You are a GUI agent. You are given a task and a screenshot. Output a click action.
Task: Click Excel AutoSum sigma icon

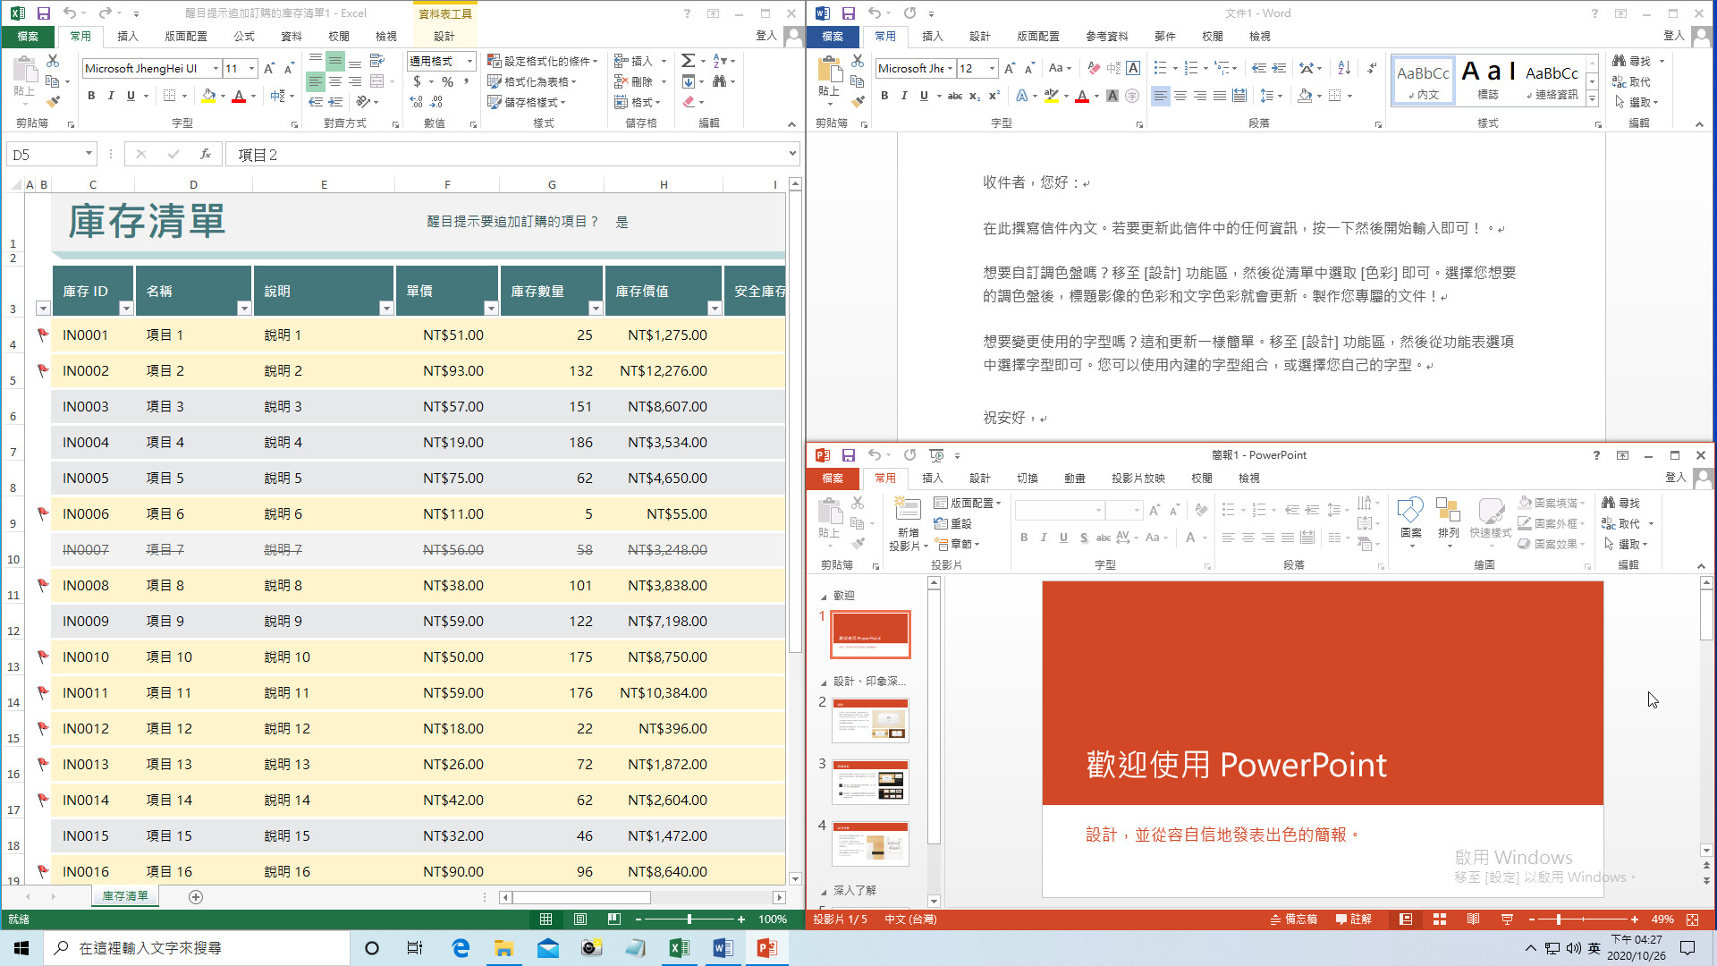tap(688, 61)
